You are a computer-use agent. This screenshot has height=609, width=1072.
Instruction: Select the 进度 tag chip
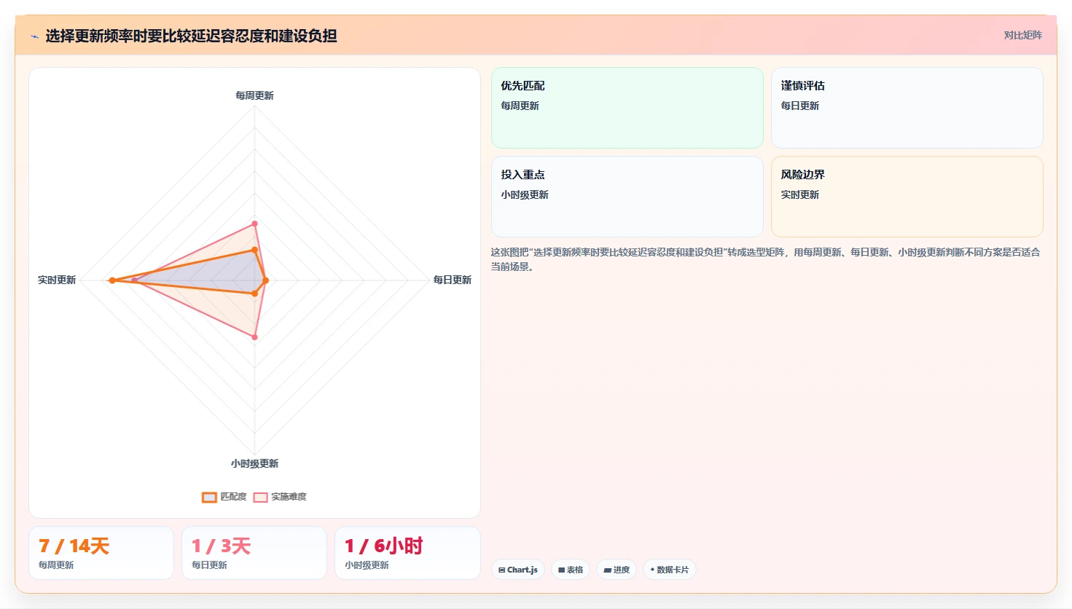(617, 570)
